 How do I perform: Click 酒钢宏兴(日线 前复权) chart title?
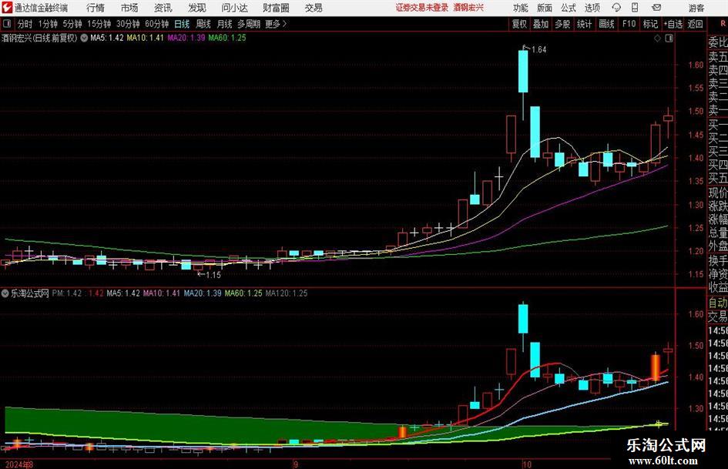(39, 38)
